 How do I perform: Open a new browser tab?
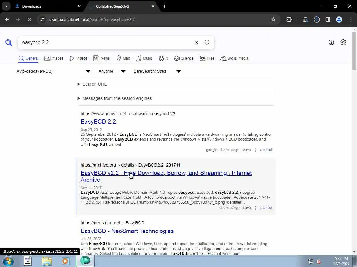click(164, 6)
